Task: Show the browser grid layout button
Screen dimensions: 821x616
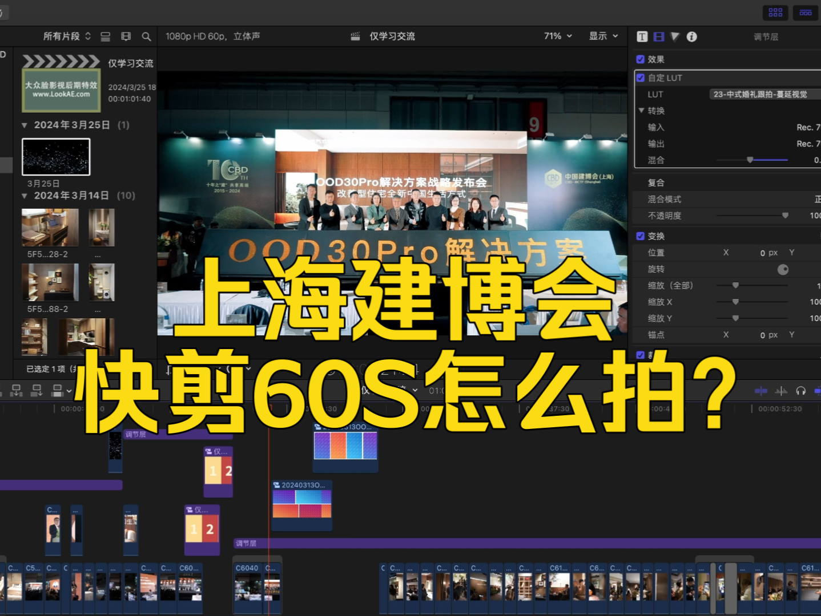Action: coord(775,13)
